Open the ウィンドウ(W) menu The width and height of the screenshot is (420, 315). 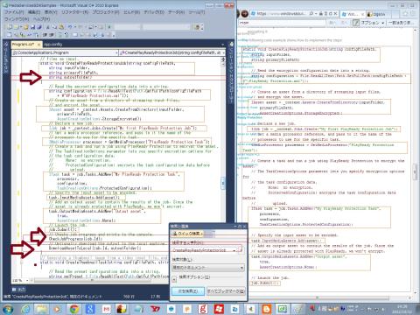pyautogui.click(x=17, y=19)
